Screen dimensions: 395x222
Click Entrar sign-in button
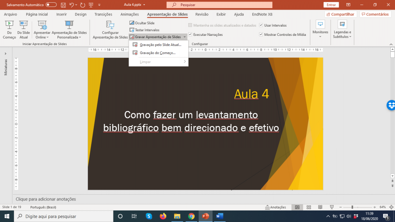point(331,5)
